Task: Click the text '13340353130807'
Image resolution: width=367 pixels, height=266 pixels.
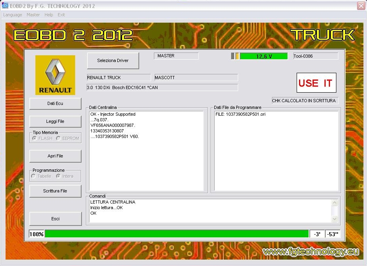Action: click(107, 131)
